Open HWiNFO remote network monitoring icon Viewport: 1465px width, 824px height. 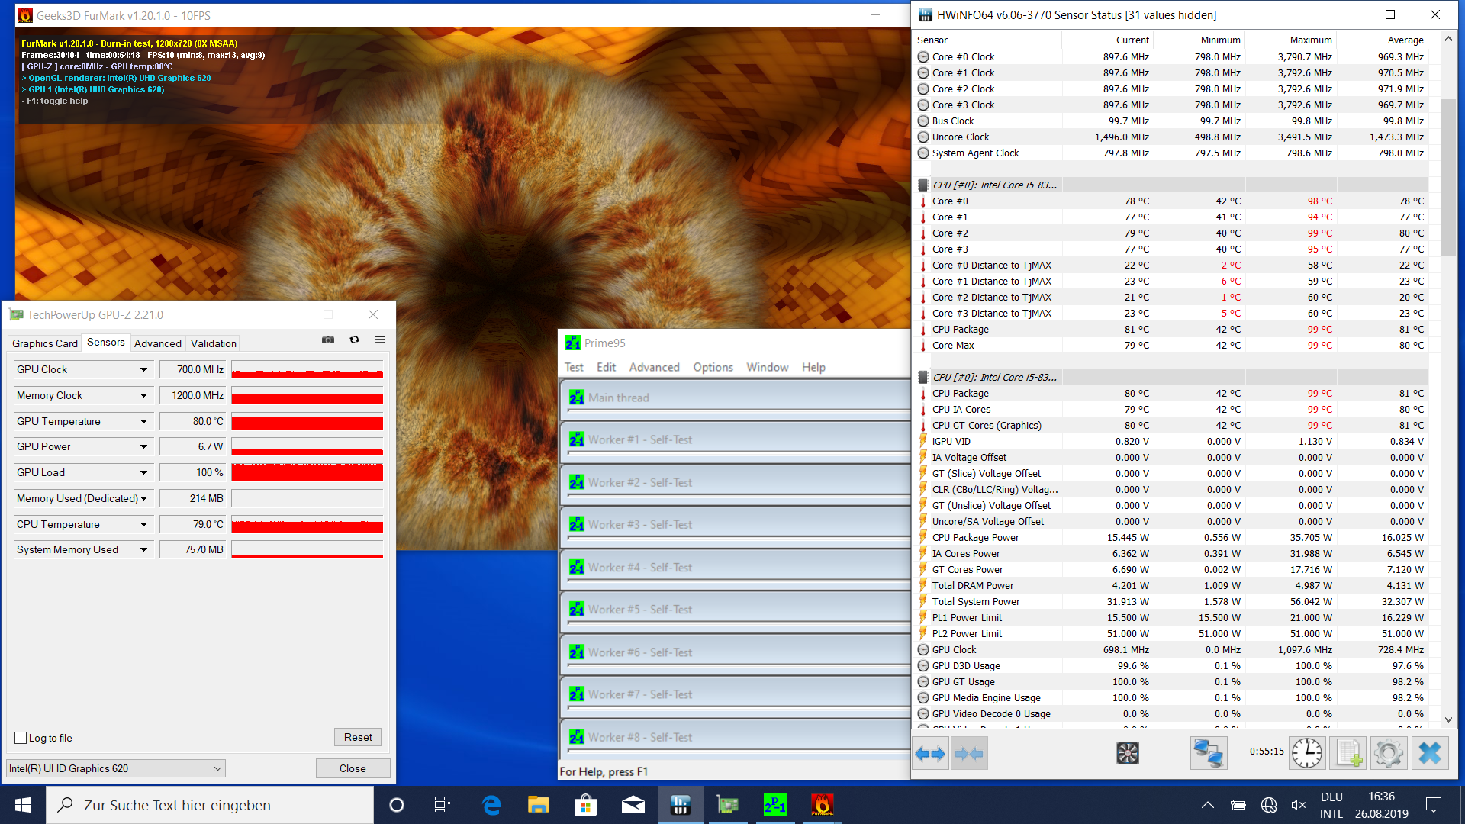[x=1208, y=753]
